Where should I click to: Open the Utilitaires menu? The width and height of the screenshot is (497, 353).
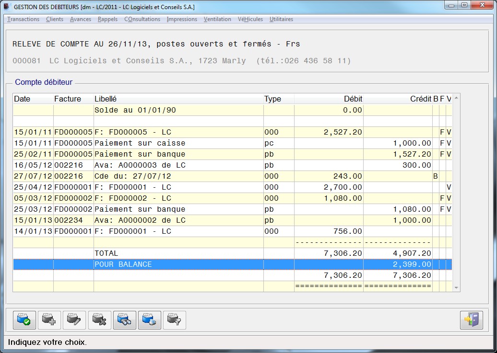tap(281, 19)
